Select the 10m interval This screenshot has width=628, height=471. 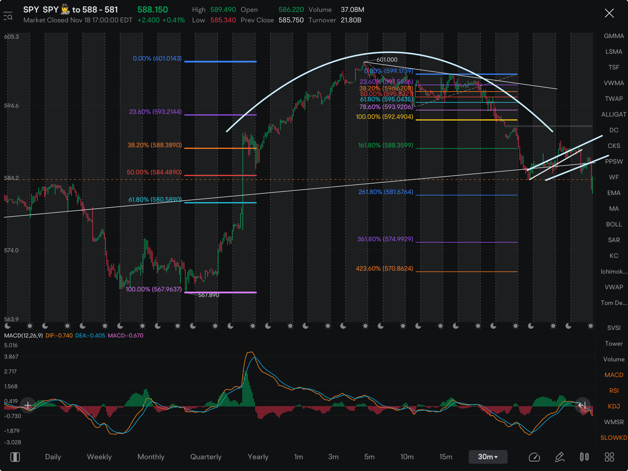point(407,457)
